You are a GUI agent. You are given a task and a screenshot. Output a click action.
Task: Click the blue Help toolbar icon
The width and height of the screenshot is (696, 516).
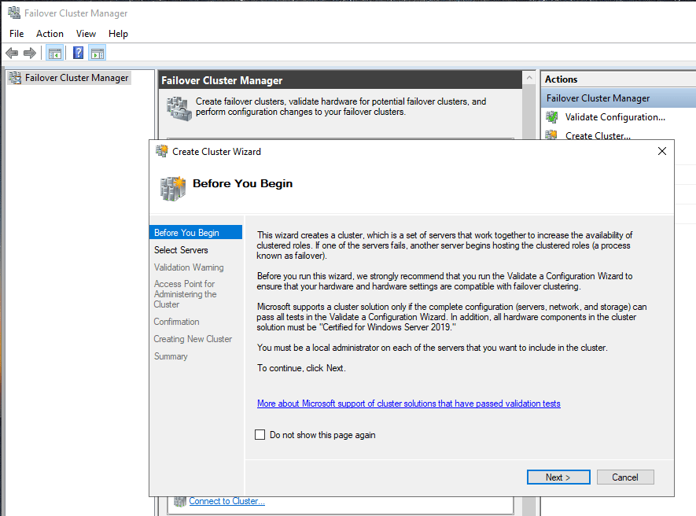click(78, 53)
